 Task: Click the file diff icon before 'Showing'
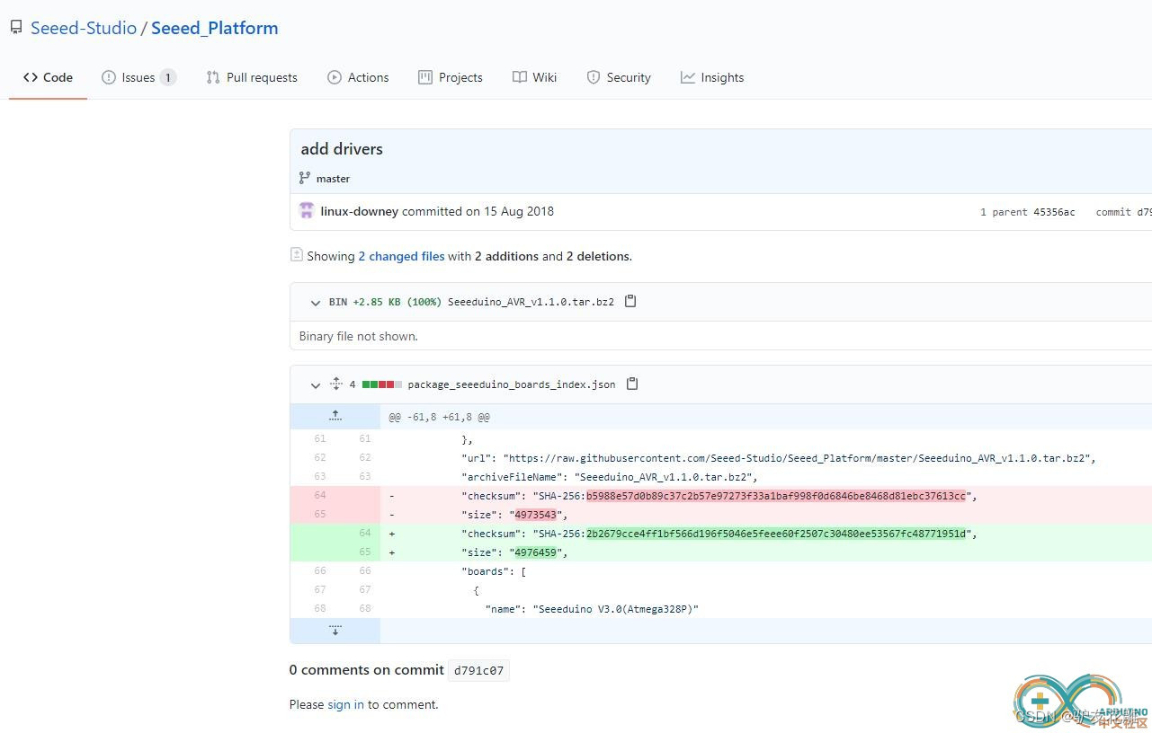pyautogui.click(x=297, y=255)
